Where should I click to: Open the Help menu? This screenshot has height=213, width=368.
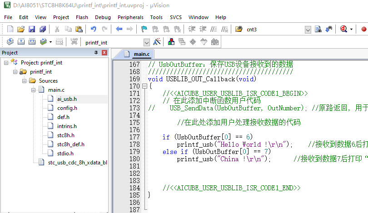[x=221, y=17]
